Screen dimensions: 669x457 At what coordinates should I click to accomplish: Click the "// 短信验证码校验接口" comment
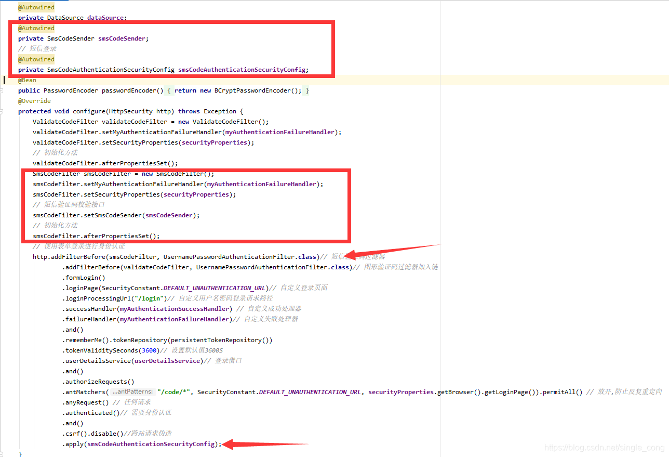(x=69, y=205)
